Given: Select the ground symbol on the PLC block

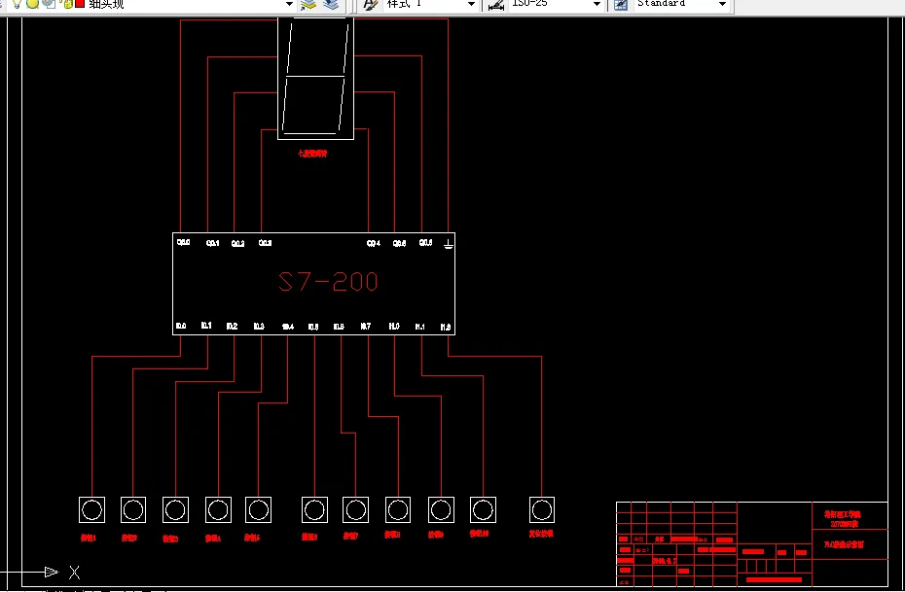Looking at the screenshot, I should [449, 244].
